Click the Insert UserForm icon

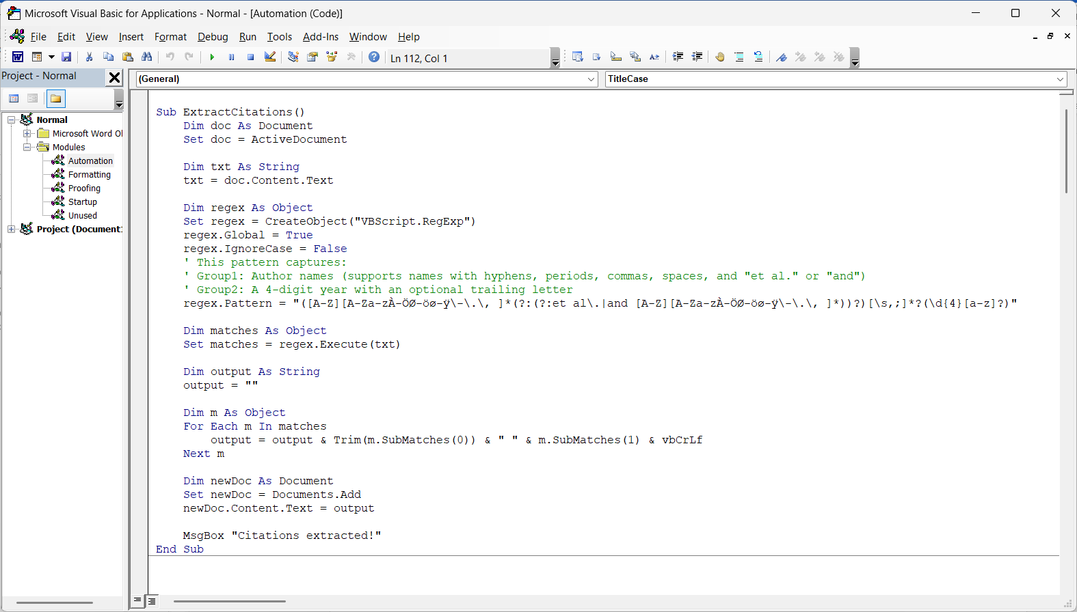(37, 57)
